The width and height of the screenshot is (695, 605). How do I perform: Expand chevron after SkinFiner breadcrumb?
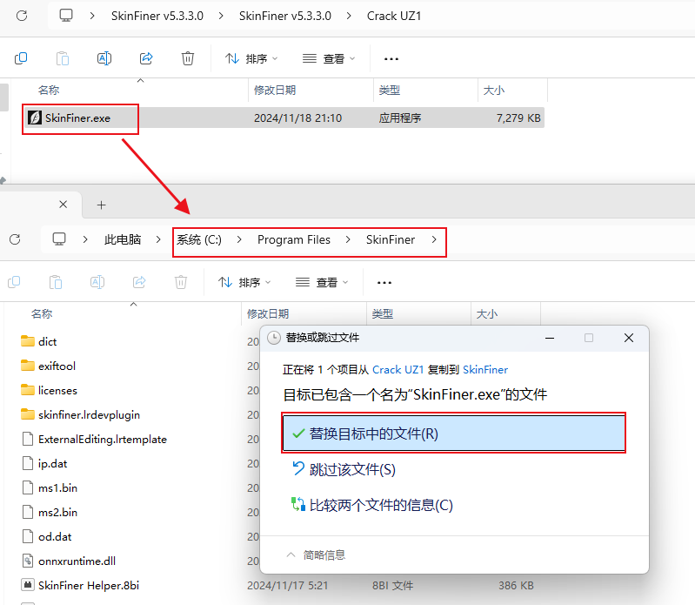click(434, 239)
